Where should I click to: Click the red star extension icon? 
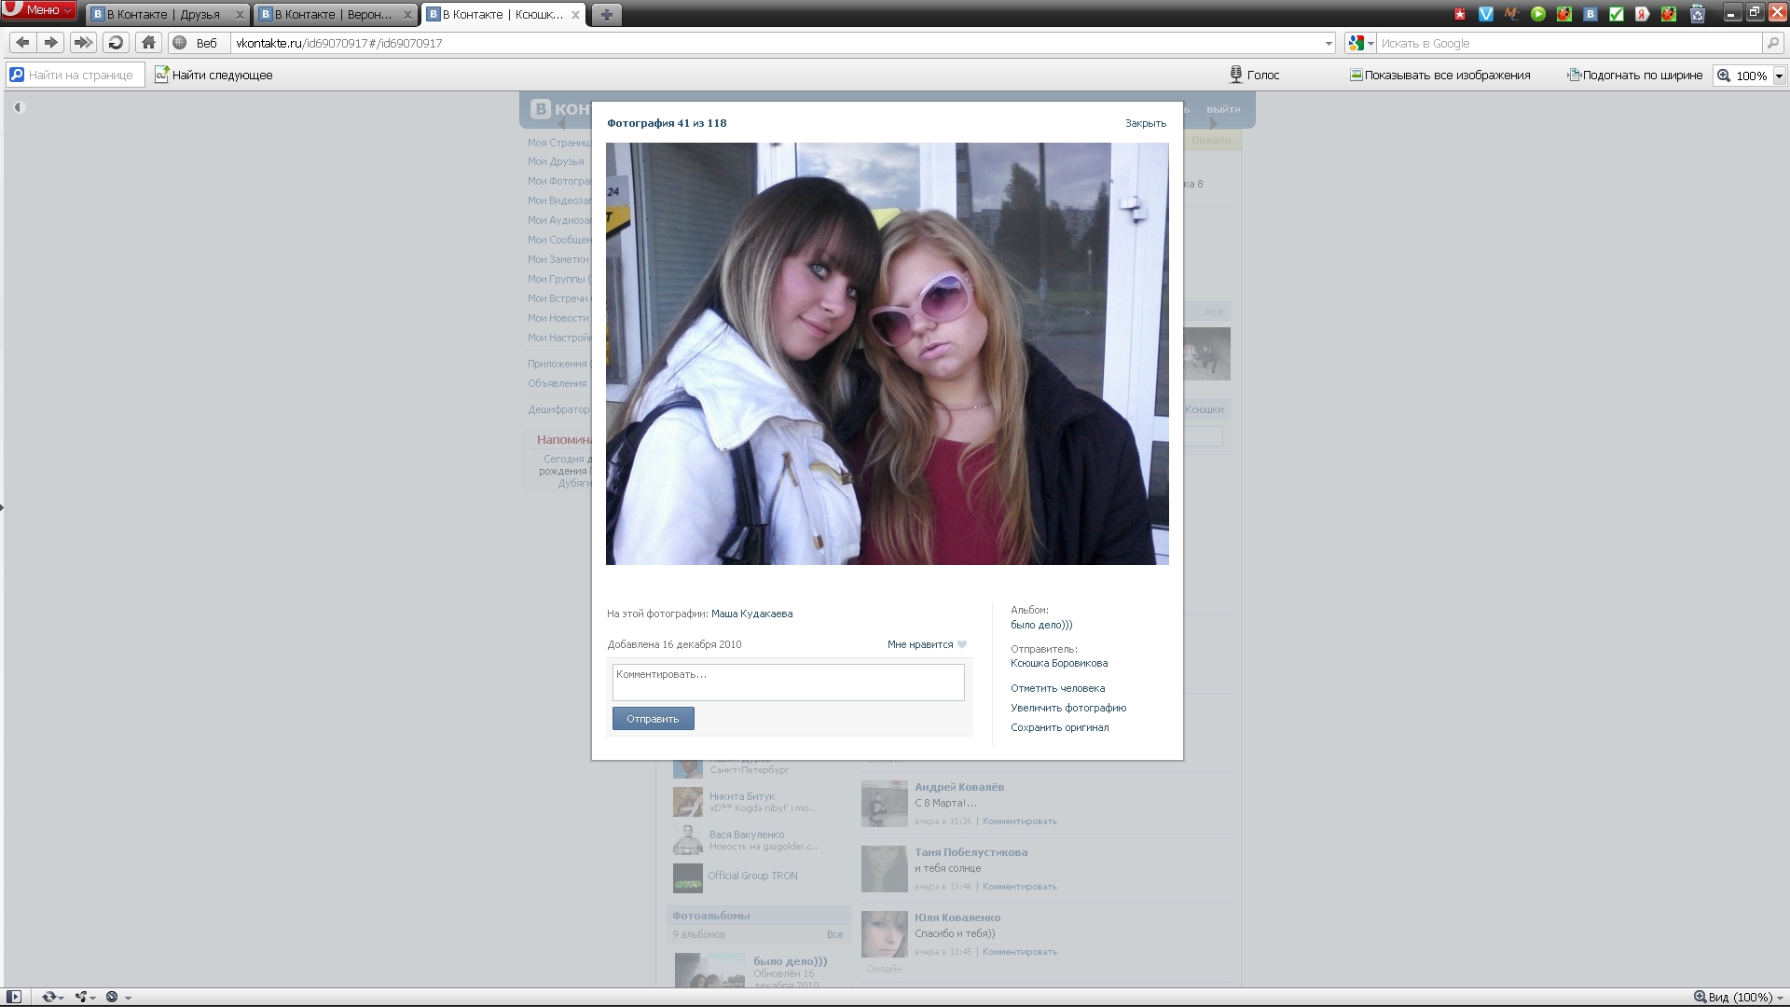point(1460,14)
